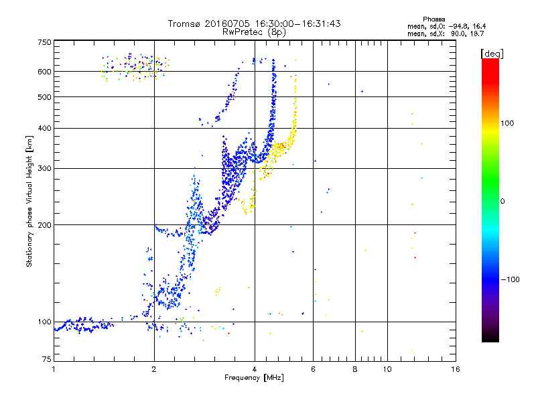
Task: Click the y-axis tick label '500'
Action: [x=44, y=97]
